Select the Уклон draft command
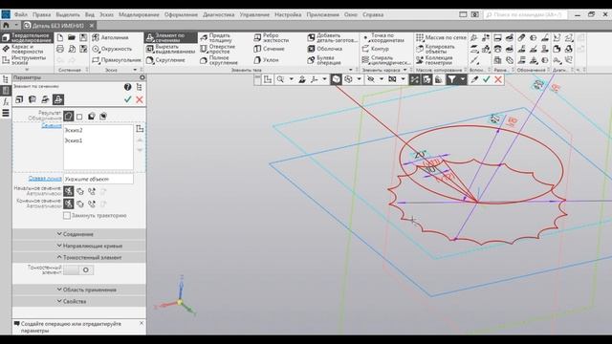 (x=266, y=60)
